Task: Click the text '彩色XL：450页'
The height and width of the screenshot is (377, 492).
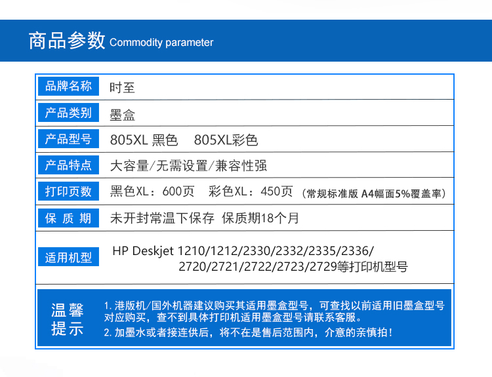Action: (251, 191)
